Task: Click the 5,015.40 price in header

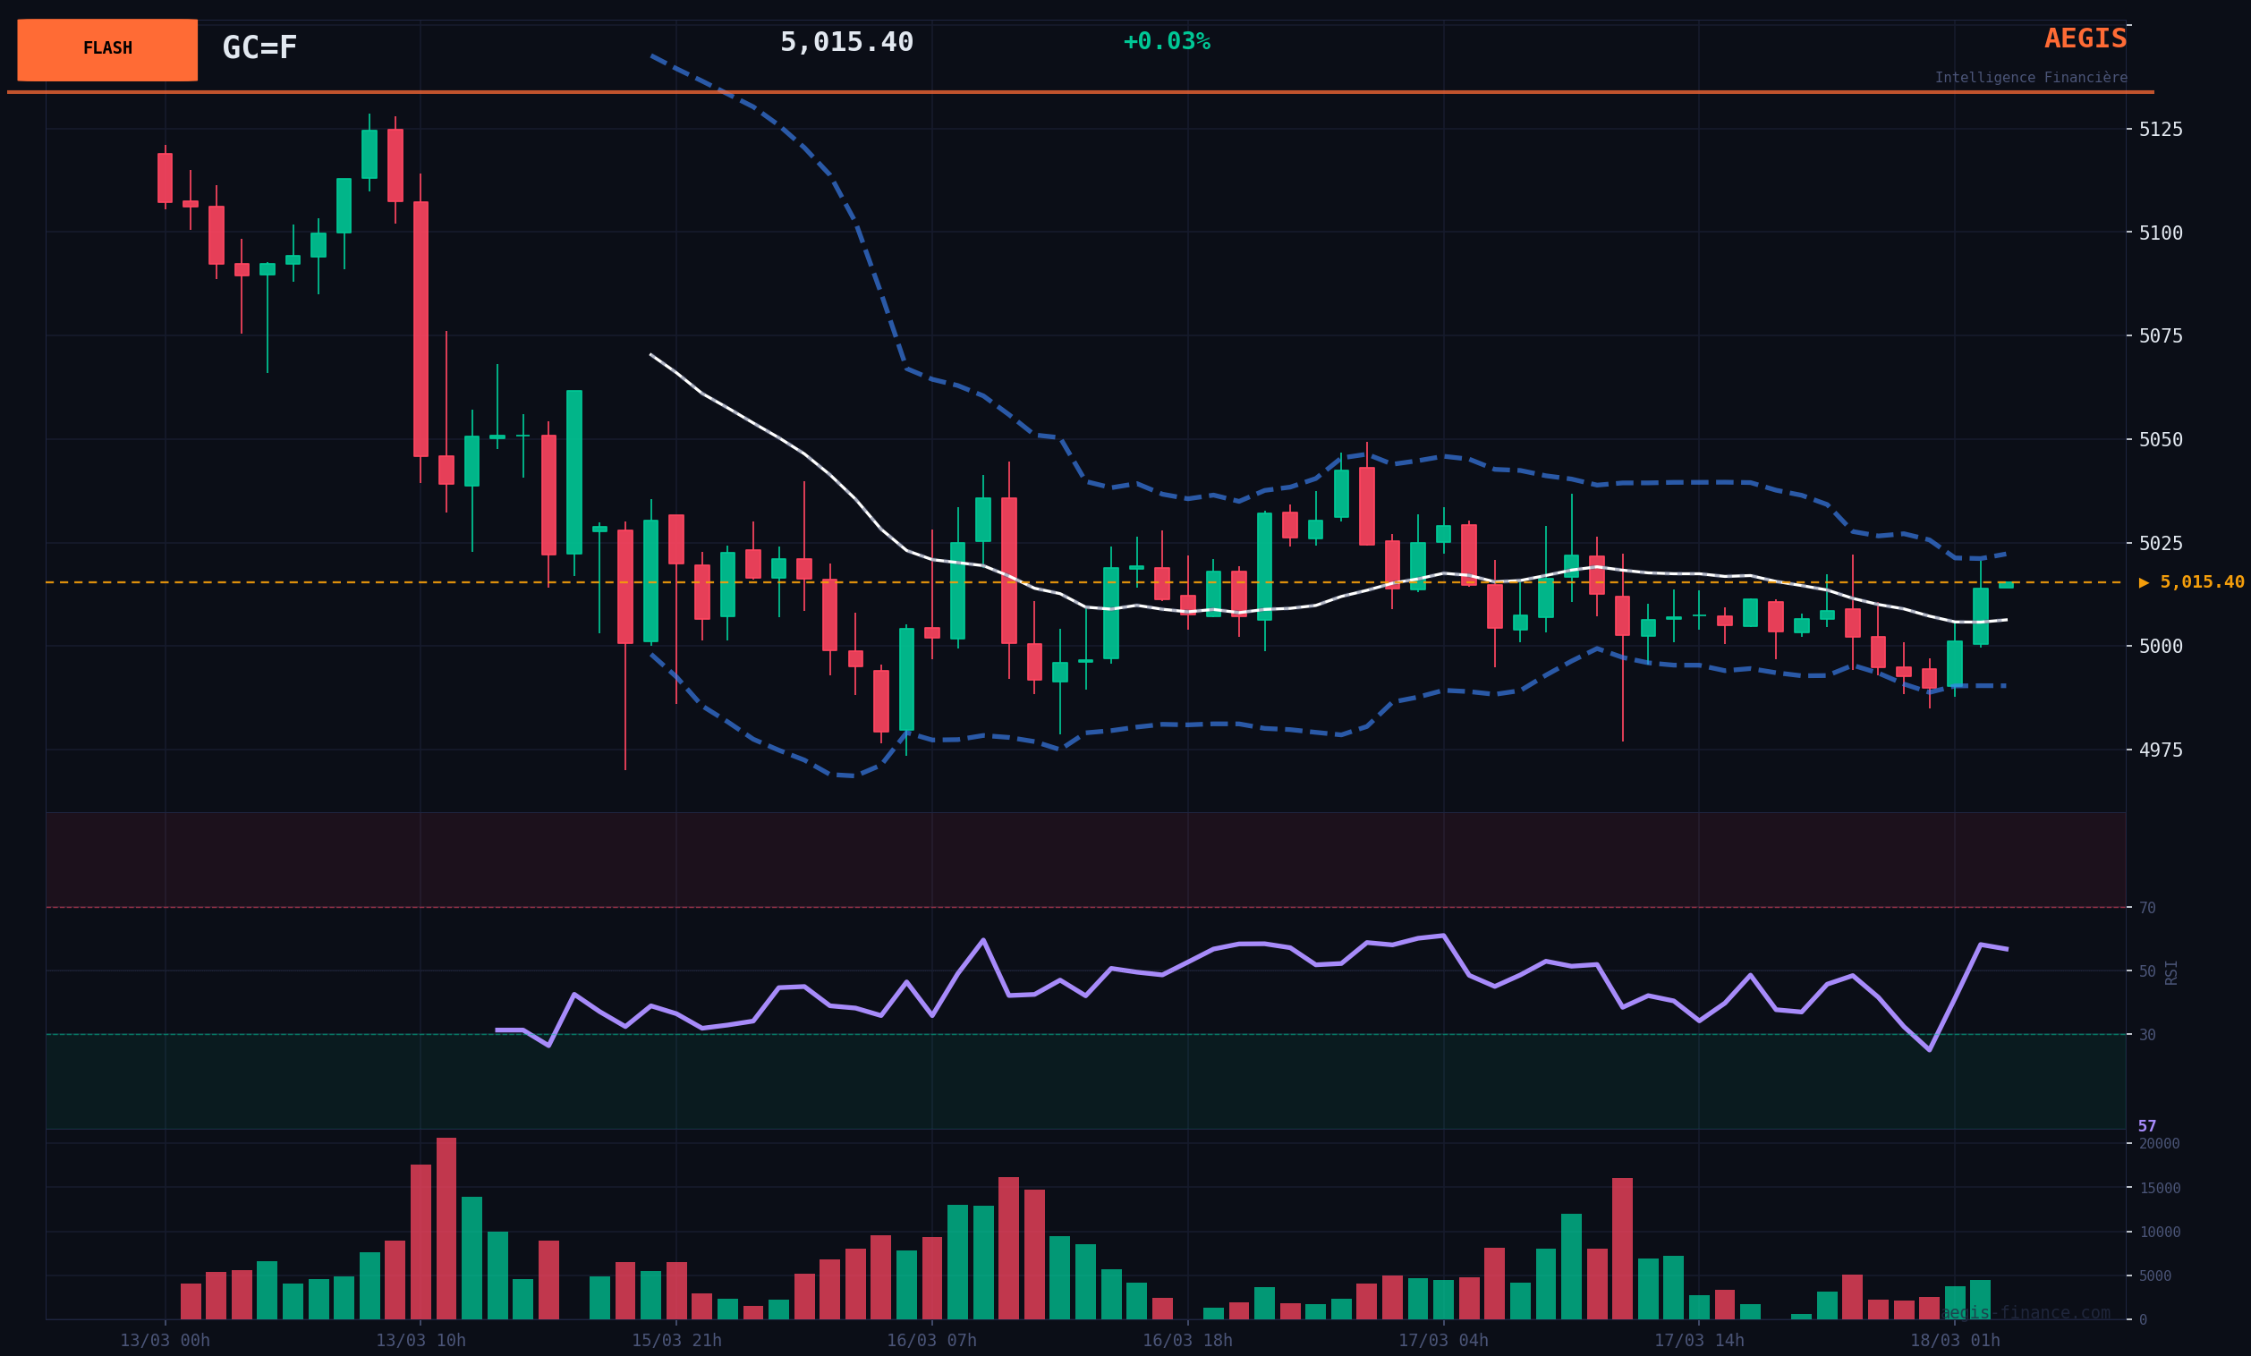Action: coord(846,42)
